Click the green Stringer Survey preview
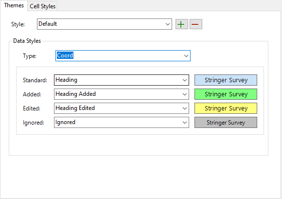The height and width of the screenshot is (199, 282). coord(226,94)
